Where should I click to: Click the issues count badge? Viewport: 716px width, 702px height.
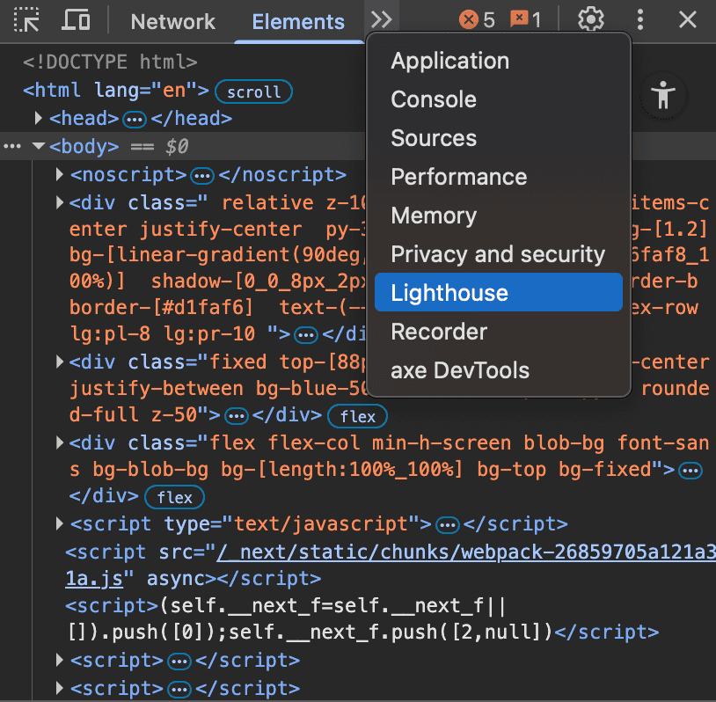[526, 20]
